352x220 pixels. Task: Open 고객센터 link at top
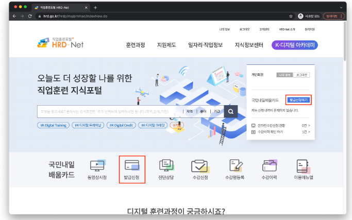coord(264,29)
